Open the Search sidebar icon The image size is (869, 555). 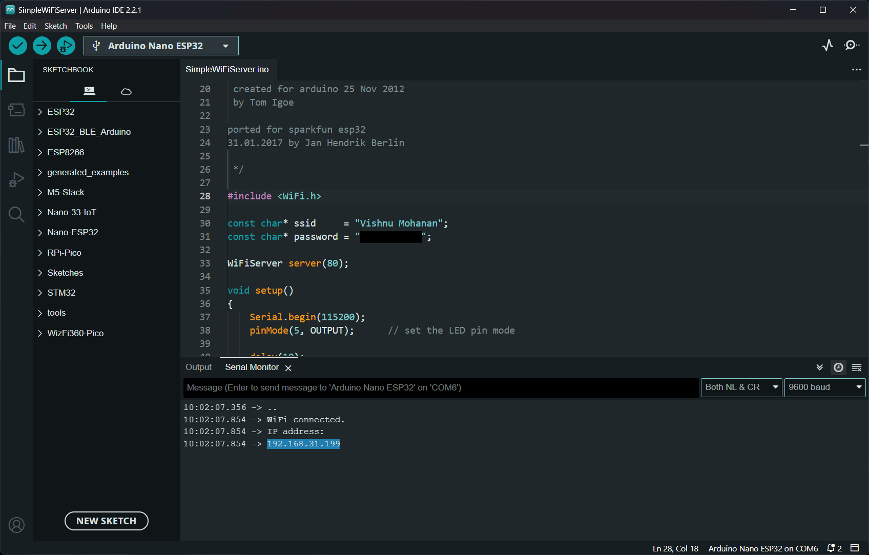[16, 214]
